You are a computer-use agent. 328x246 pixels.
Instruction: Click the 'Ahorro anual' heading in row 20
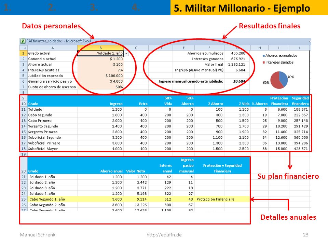click(111, 171)
